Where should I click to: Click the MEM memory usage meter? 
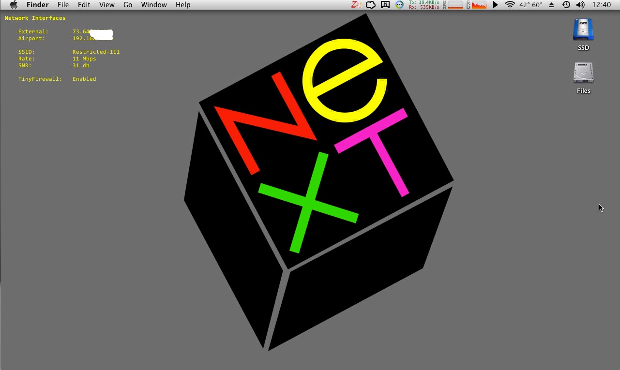click(x=453, y=5)
